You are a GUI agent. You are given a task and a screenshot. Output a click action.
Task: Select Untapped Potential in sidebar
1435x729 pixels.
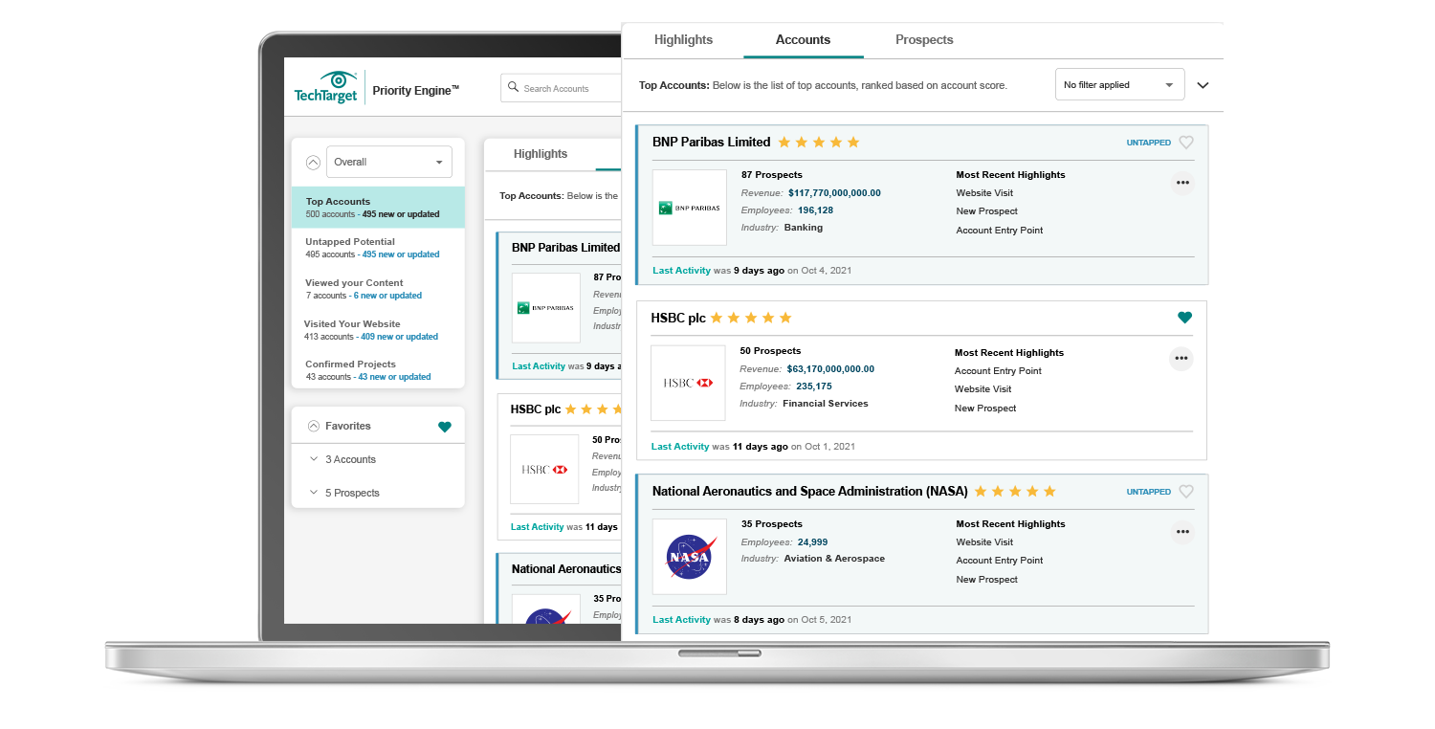(x=350, y=242)
